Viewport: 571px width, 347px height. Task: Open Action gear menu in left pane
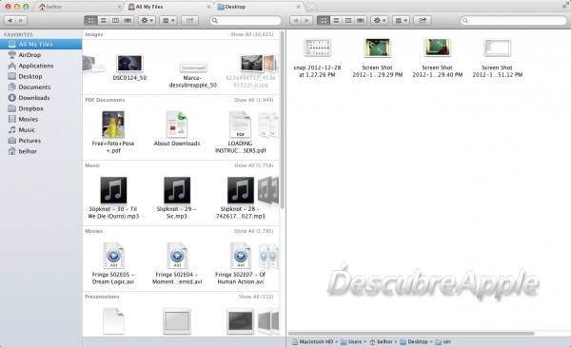[147, 20]
